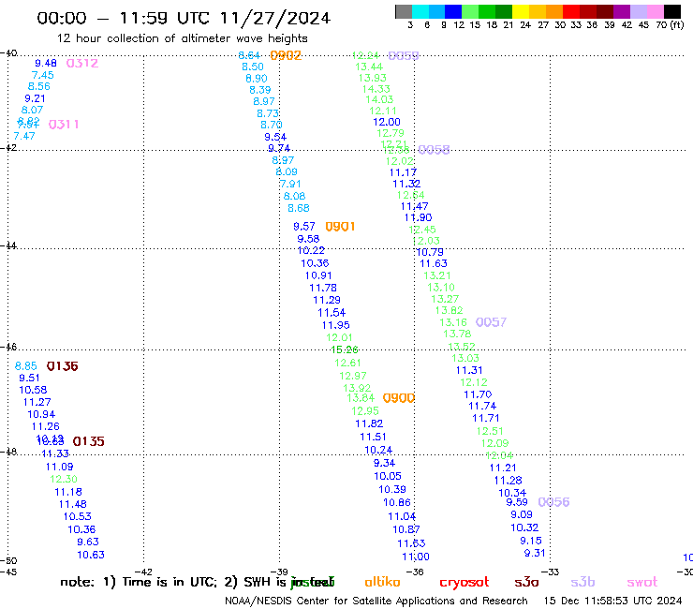Click the date title '00:00 – 11:59 UTC 11/27/2024'
The width and height of the screenshot is (693, 609).
tap(184, 19)
